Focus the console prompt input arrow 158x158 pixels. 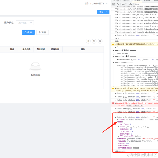click(x=113, y=154)
